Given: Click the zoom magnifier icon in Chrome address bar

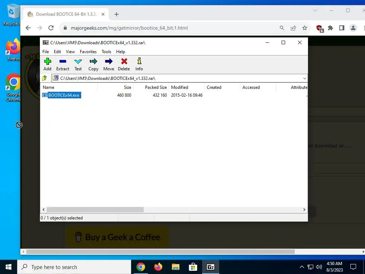Looking at the screenshot, I should click(282, 28).
